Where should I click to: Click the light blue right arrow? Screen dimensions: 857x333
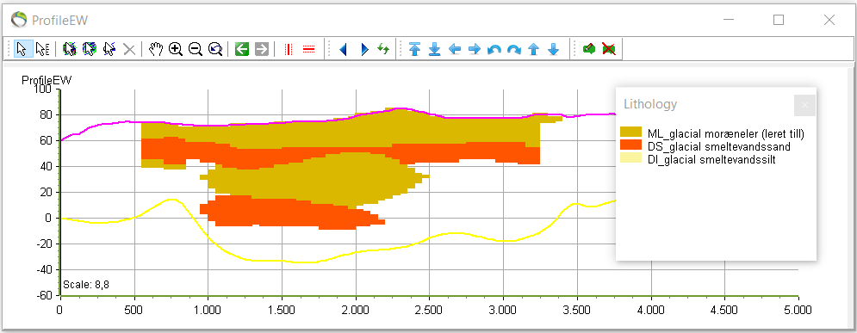click(x=475, y=49)
